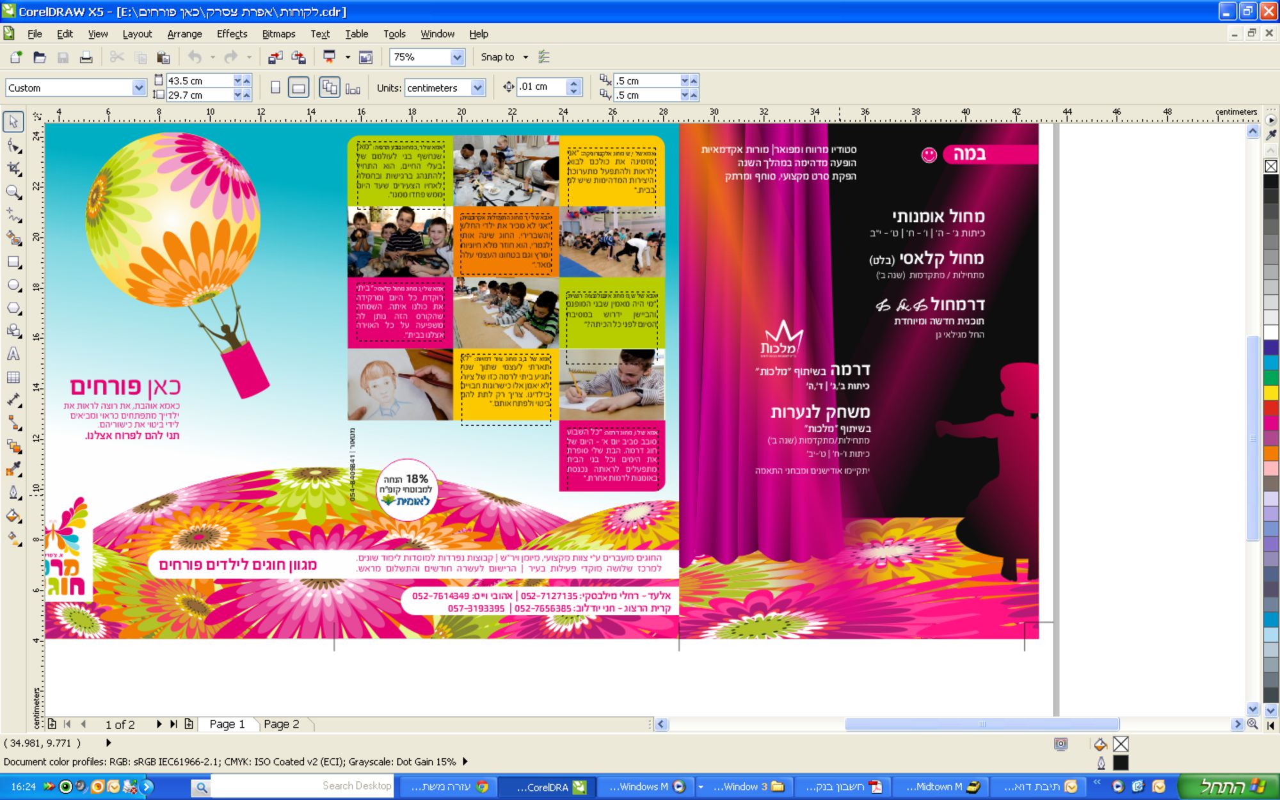The width and height of the screenshot is (1280, 800).
Task: Set page orientation to portrait
Action: (275, 88)
